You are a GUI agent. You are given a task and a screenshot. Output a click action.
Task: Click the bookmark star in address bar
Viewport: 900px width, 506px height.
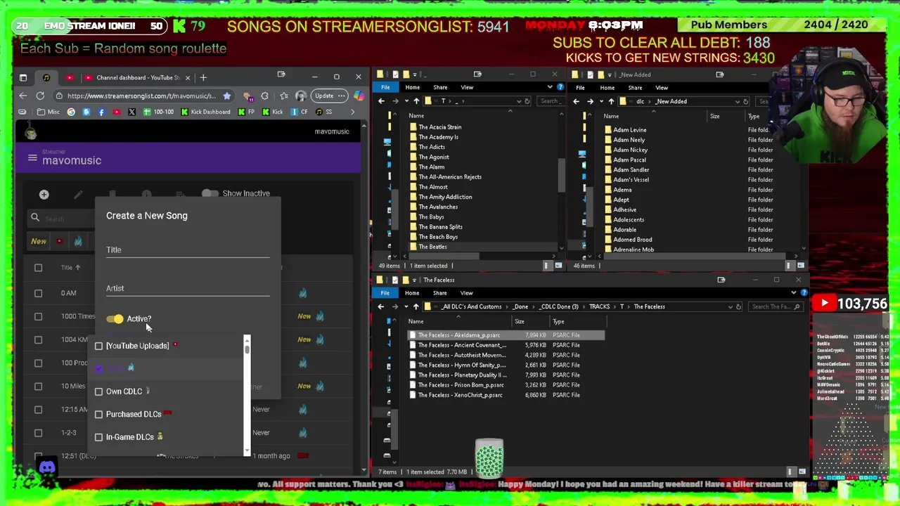226,96
